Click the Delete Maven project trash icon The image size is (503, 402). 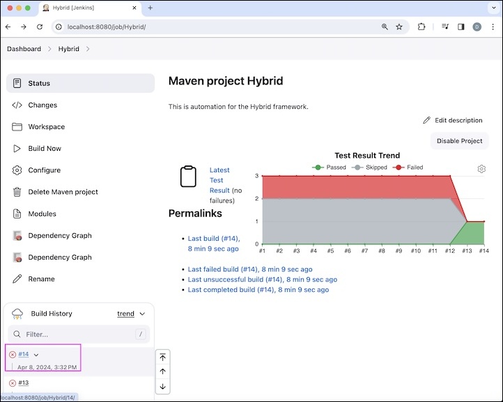tap(17, 192)
